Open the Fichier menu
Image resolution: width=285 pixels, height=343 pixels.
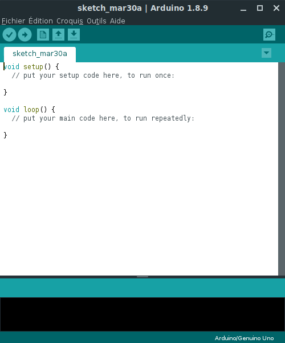[13, 21]
